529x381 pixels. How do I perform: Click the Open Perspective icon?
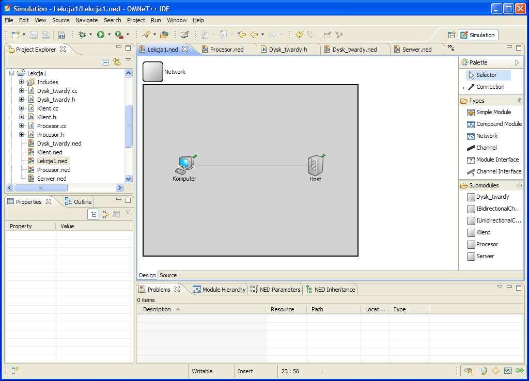click(x=452, y=35)
